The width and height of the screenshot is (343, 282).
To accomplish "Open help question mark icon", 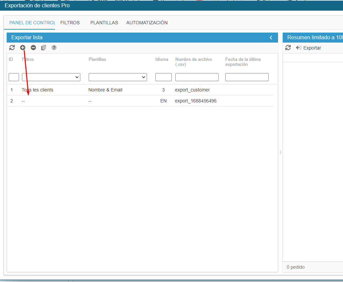I will [54, 48].
